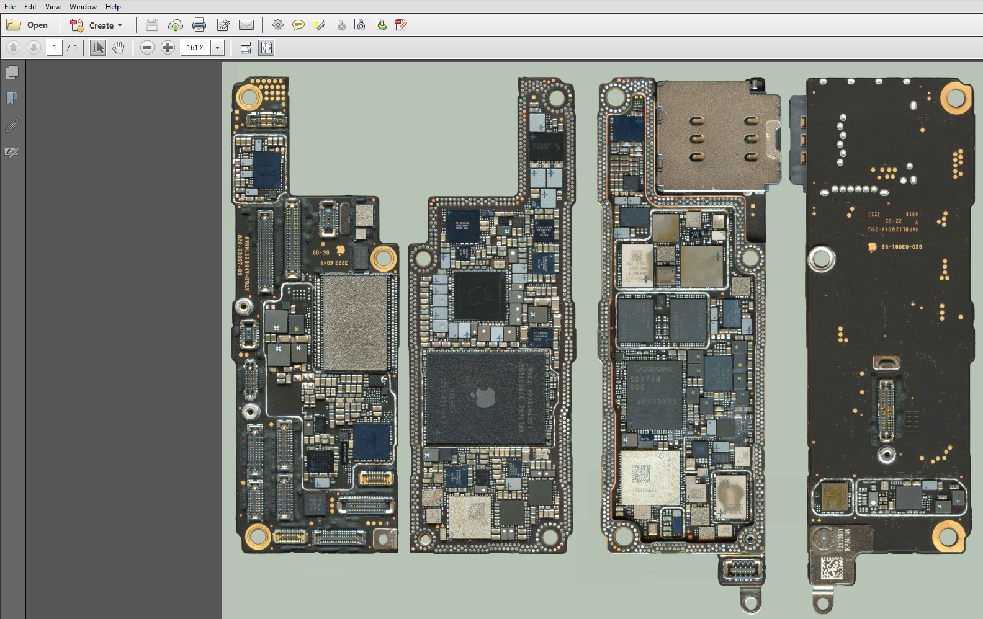Select the Hand pan tool
The image size is (983, 619).
pos(119,48)
